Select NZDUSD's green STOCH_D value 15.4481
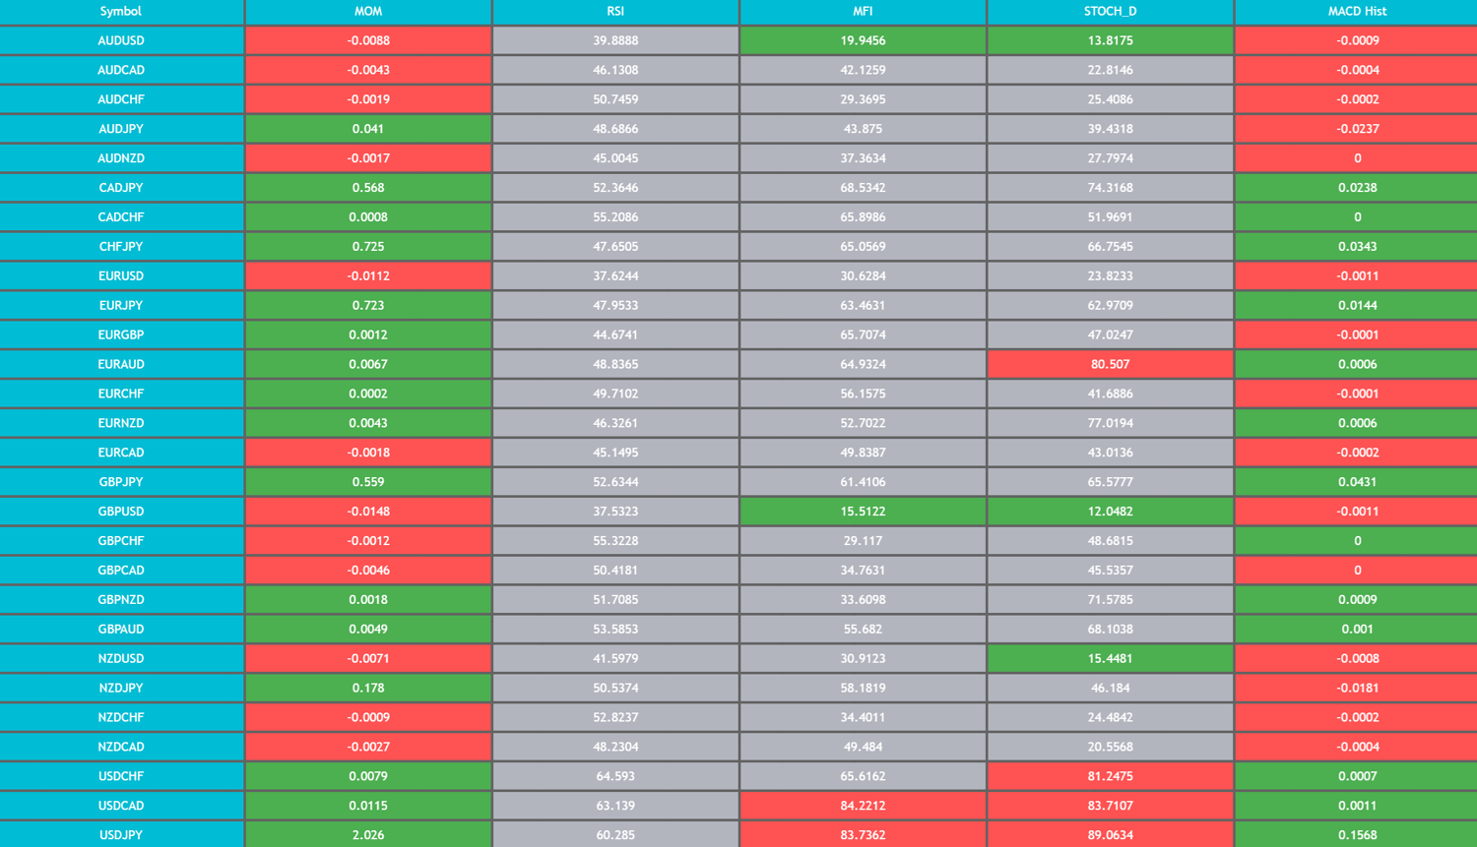Viewport: 1477px width, 847px height. 1110,658
